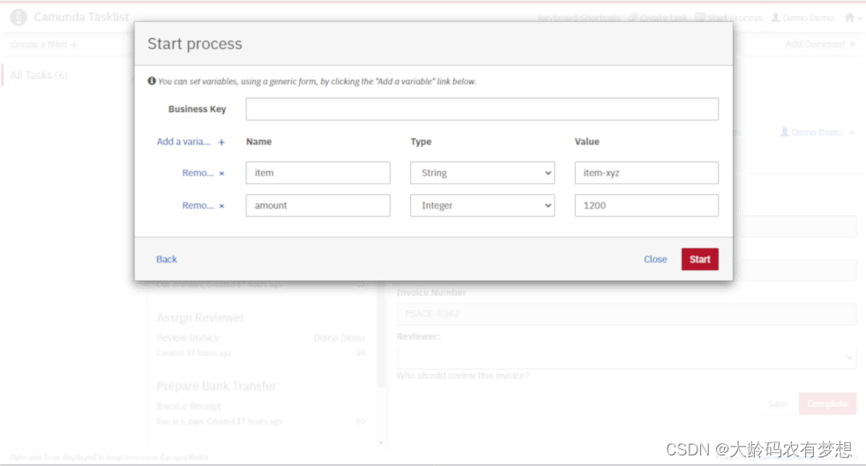Click the x icon removing the item variable
Screen dimensions: 866x466
tap(221, 174)
